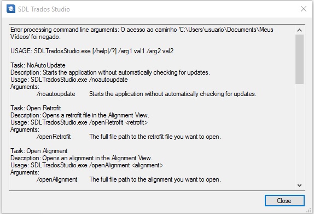Click the Task: NoAutoUpdate heading line
Viewport: 314px width, 214px height.
38,65
